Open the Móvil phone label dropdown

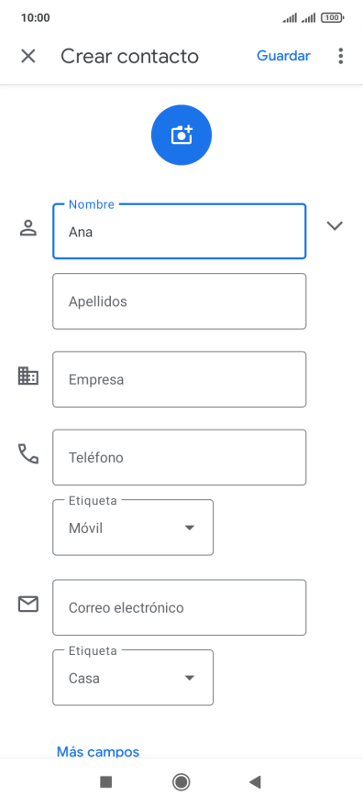point(133,528)
